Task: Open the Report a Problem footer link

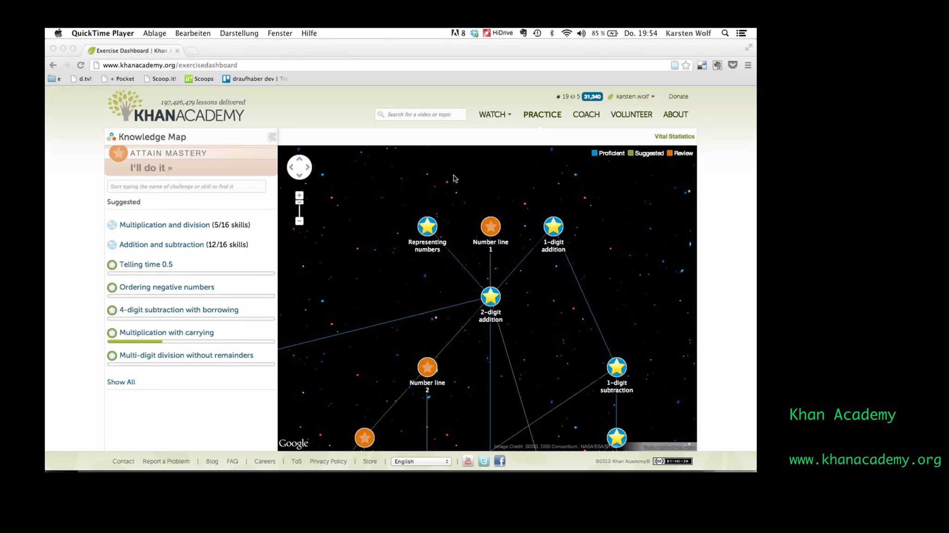Action: click(166, 461)
